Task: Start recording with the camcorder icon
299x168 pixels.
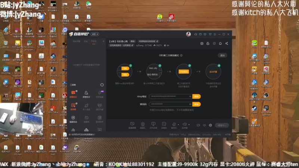Action: pos(198,125)
